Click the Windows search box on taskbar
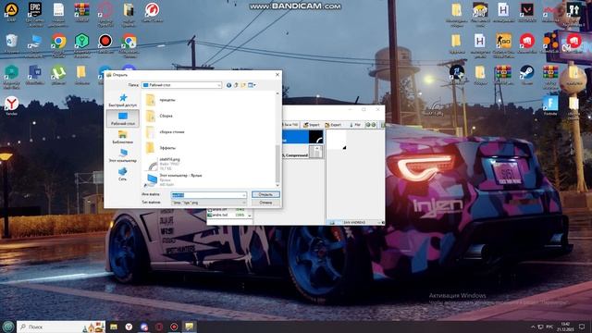Viewport: 592px width, 333px height. pos(61,327)
